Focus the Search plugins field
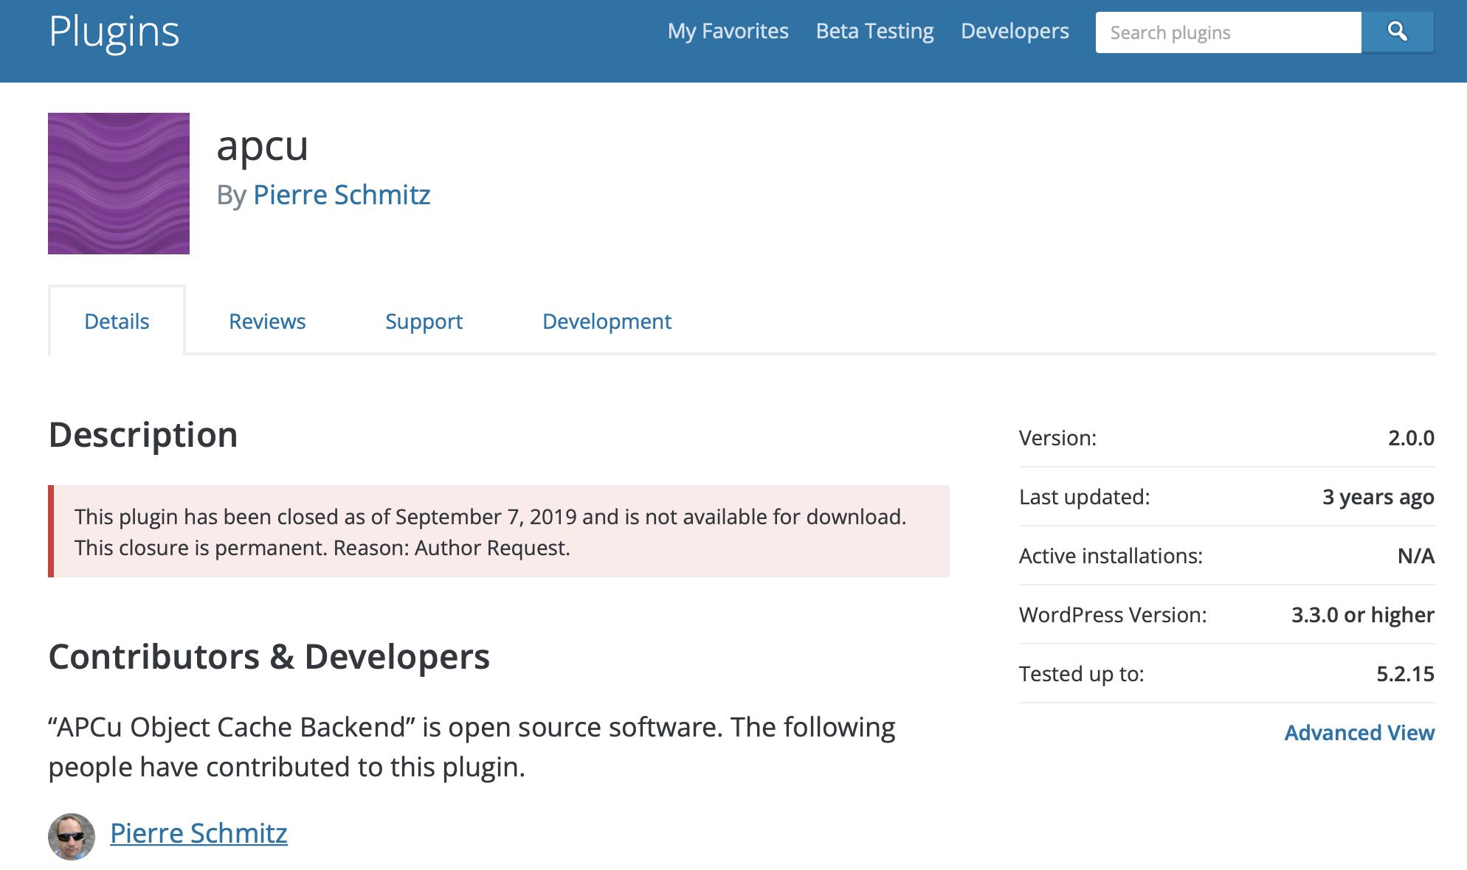The width and height of the screenshot is (1467, 870). [1228, 32]
